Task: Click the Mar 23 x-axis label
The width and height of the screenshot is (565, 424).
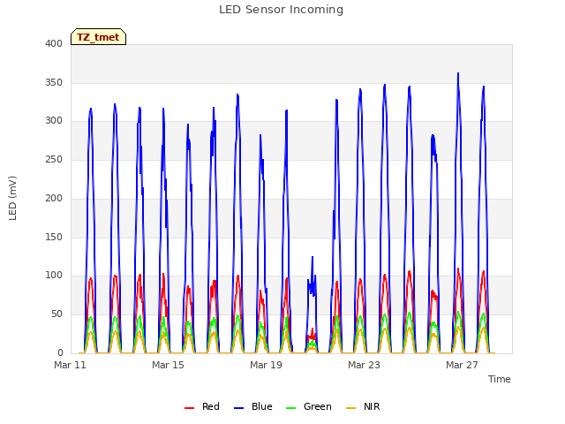Action: tap(364, 365)
